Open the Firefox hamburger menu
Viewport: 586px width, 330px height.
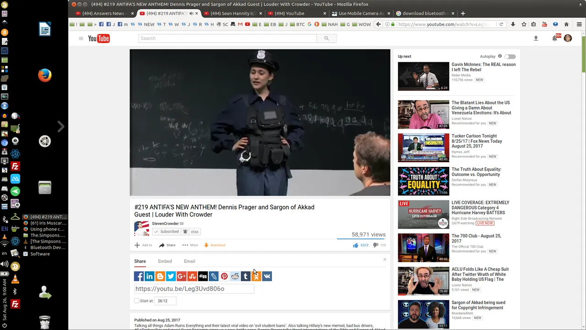click(x=579, y=24)
